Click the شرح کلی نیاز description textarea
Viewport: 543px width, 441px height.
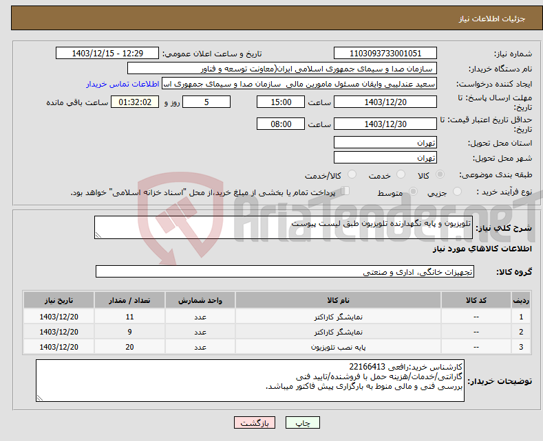coord(284,227)
